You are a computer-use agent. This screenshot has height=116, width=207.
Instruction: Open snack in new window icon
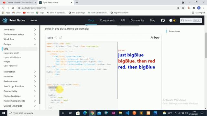coord(60,38)
